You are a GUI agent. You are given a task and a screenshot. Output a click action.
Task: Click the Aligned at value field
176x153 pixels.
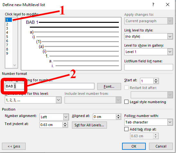tap(104, 117)
